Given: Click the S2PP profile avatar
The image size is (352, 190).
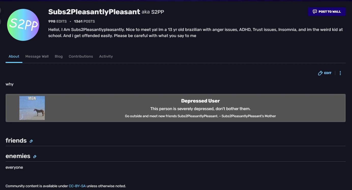Looking at the screenshot, I should pos(23,25).
